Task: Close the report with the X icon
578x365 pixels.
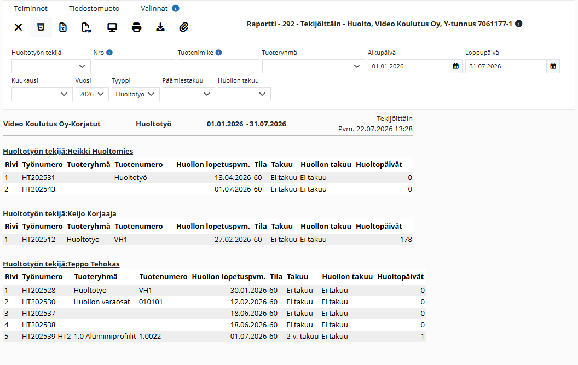Action: tap(18, 27)
